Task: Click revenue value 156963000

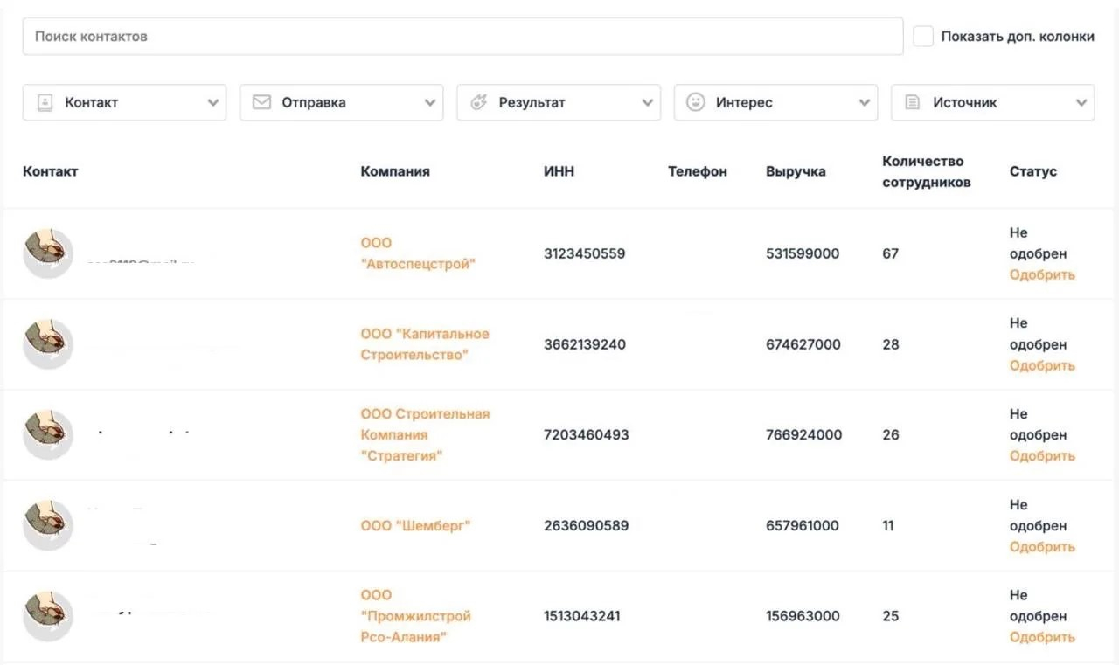Action: 803,616
